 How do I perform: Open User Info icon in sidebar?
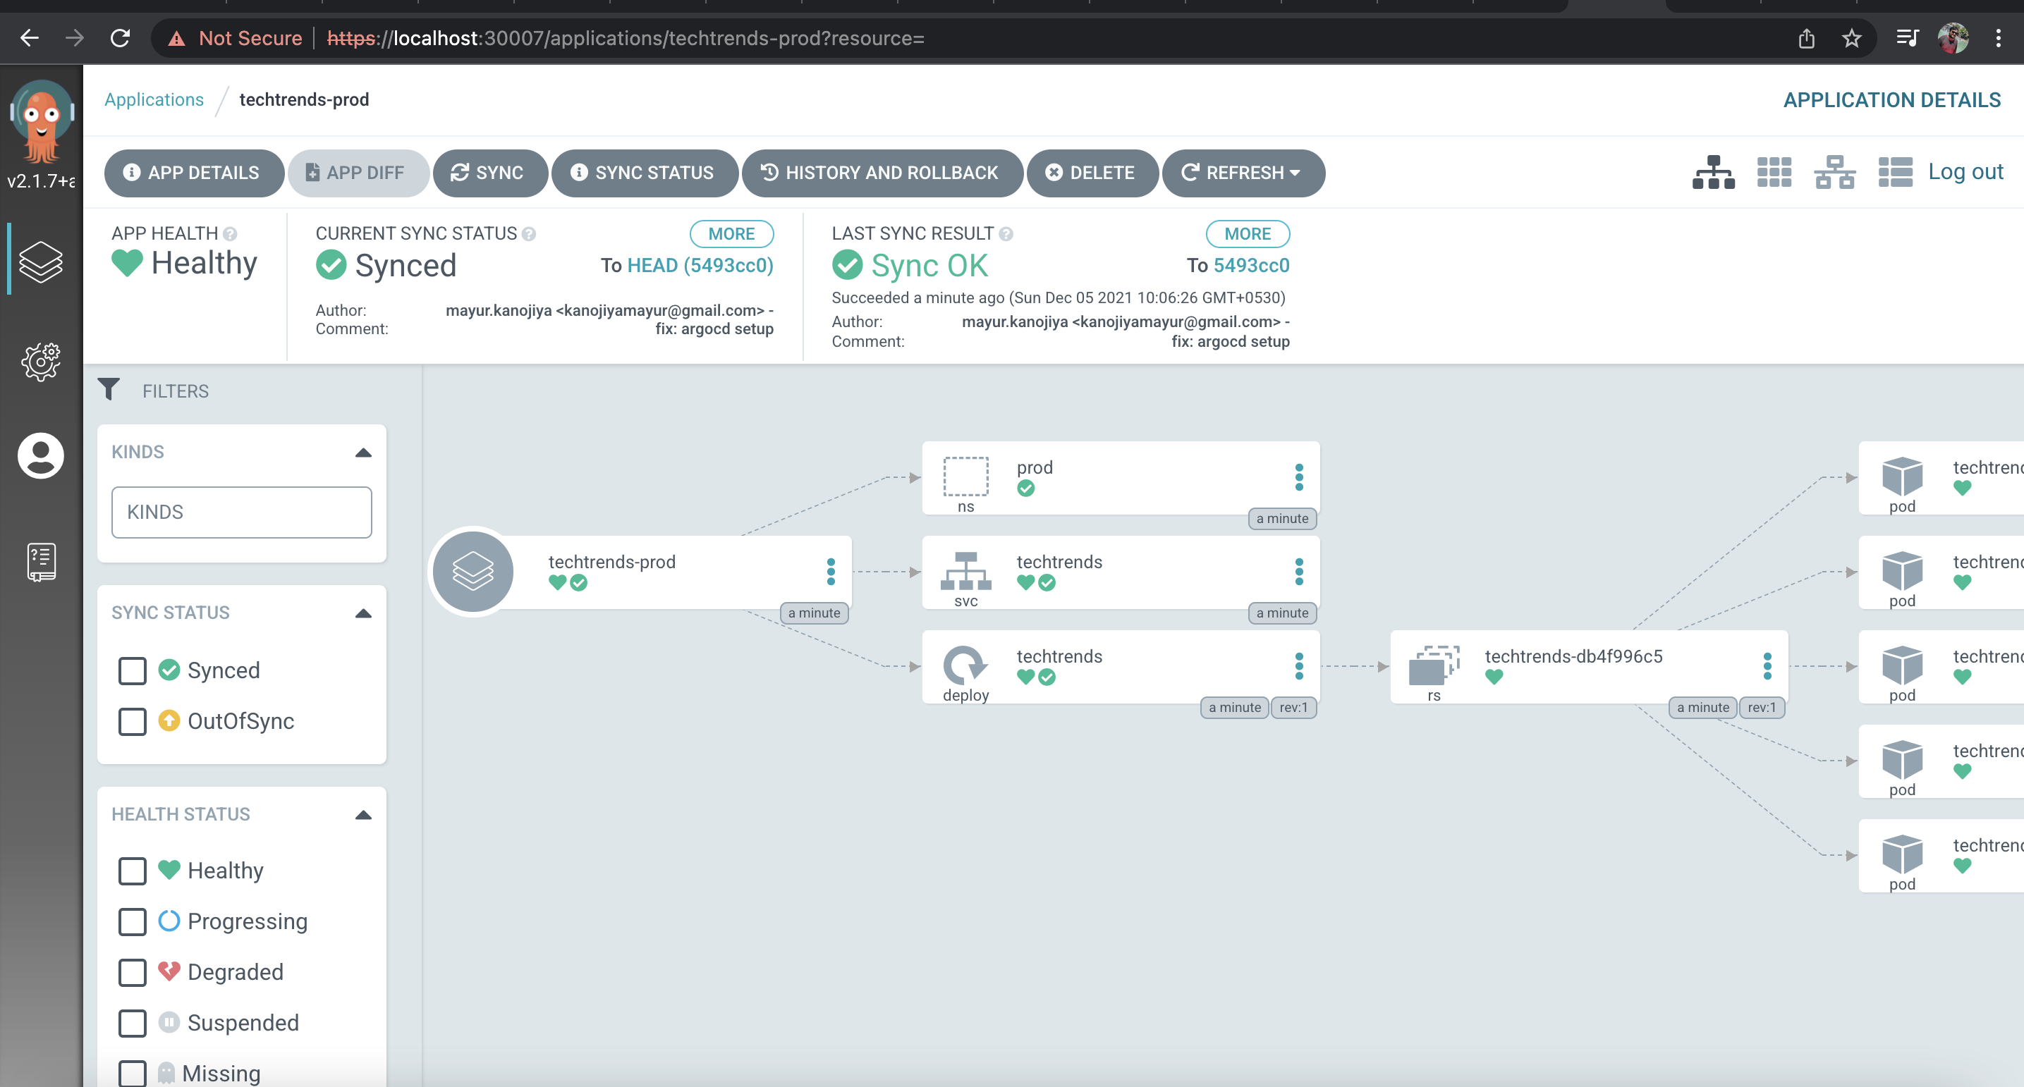[41, 455]
